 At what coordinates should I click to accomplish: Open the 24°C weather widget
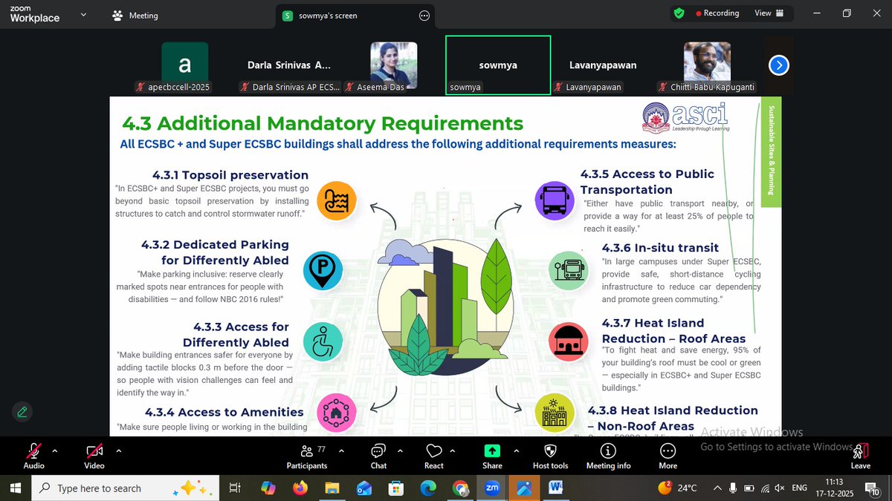coord(678,488)
